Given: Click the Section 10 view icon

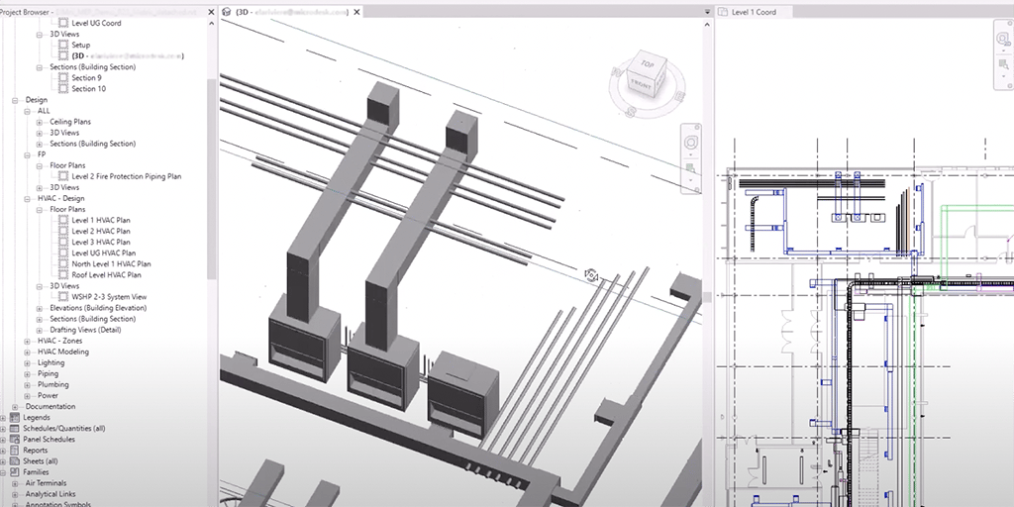Looking at the screenshot, I should point(63,88).
